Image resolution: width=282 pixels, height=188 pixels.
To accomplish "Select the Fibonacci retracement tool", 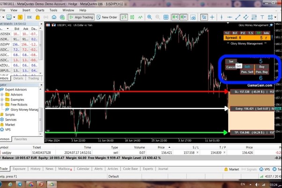I will tap(254, 17).
